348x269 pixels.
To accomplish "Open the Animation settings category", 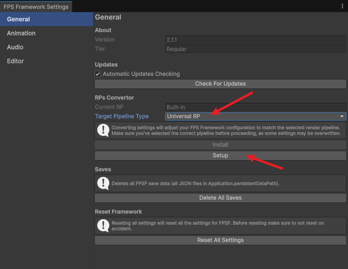I will point(47,33).
